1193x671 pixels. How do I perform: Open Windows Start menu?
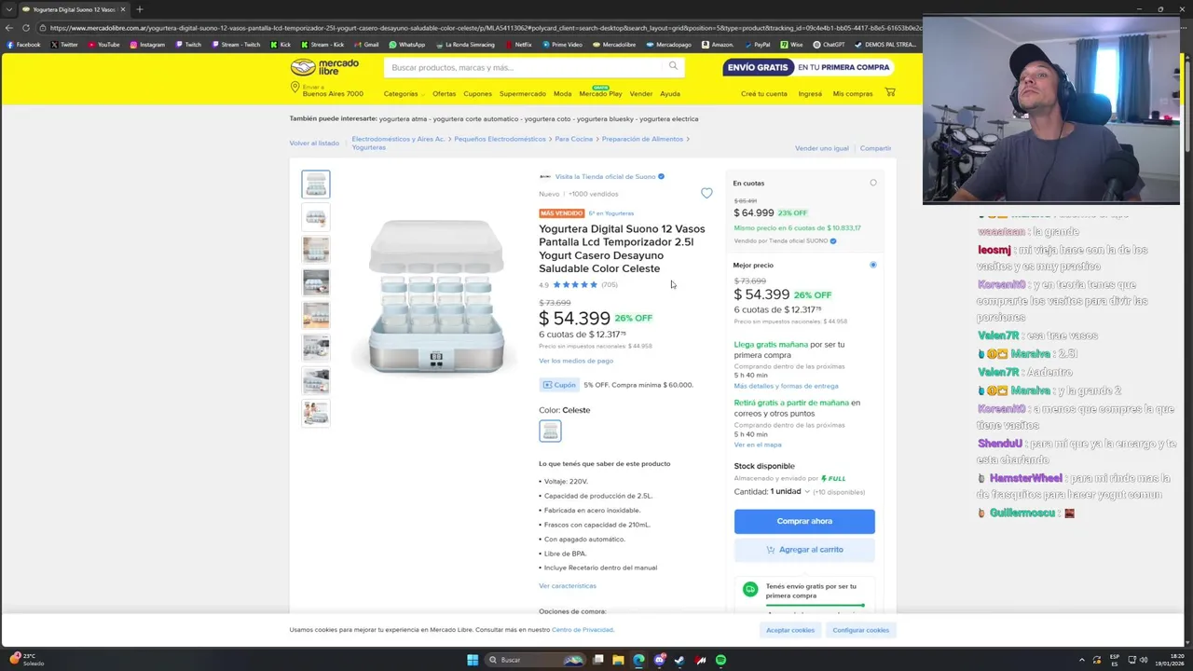[473, 660]
